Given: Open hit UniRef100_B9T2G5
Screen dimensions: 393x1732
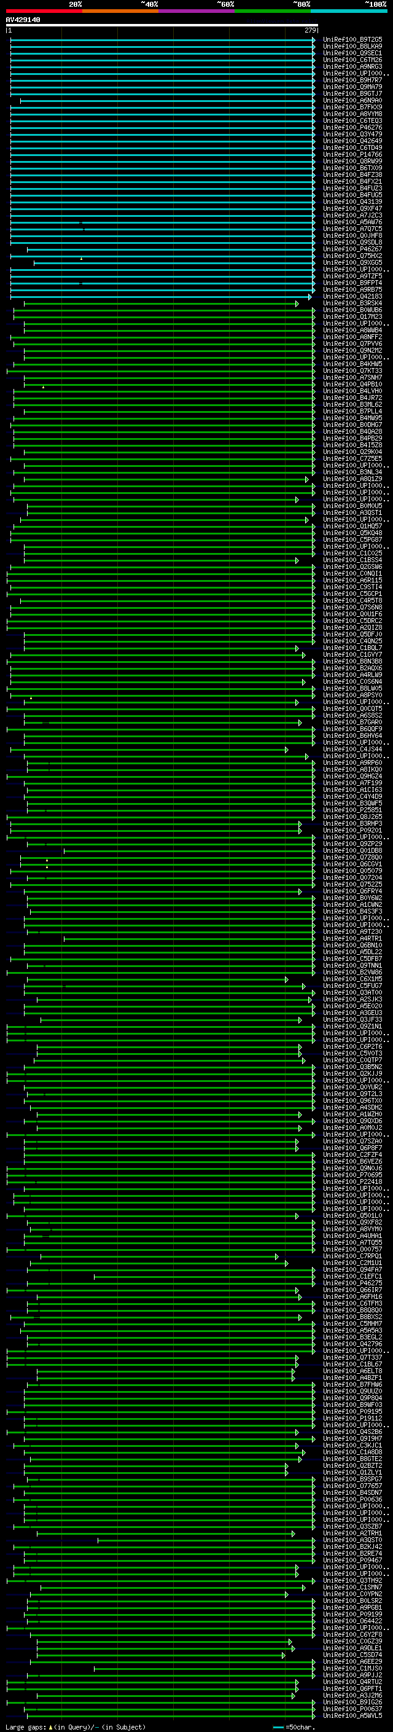Looking at the screenshot, I should coord(352,40).
